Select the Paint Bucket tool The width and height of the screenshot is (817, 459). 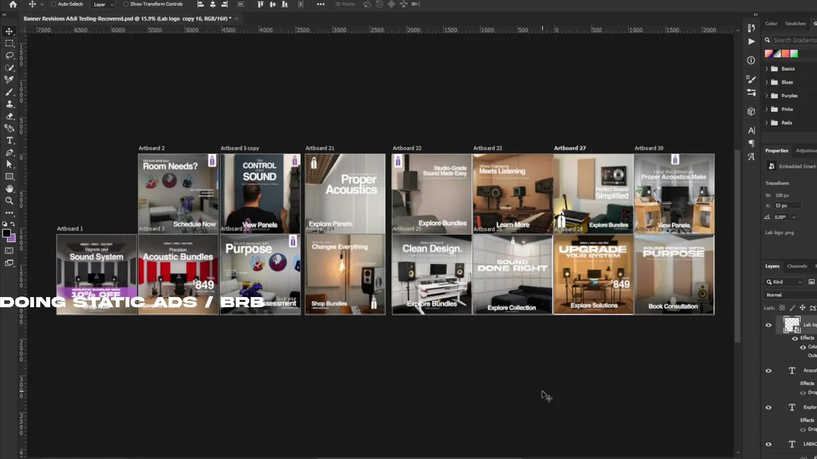click(10, 128)
